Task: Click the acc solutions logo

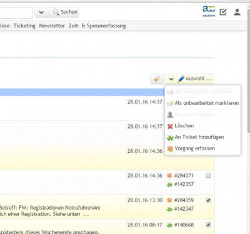Action: (x=209, y=11)
